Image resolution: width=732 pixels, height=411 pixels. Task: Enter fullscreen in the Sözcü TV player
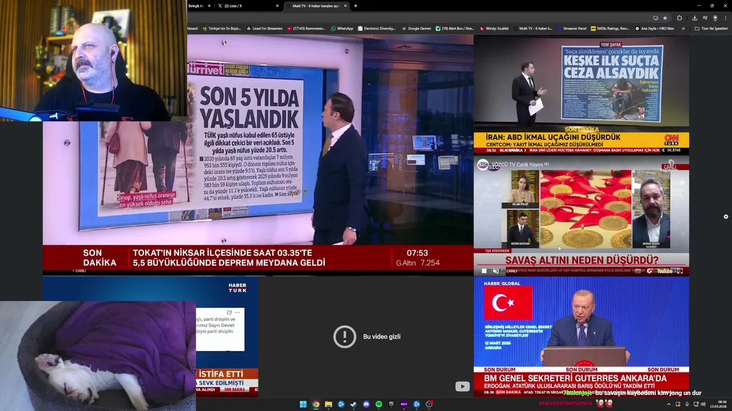[680, 271]
